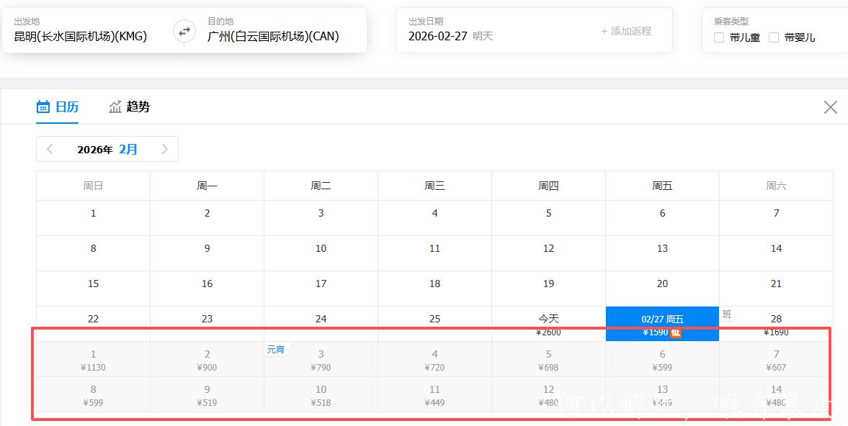Select highlighted 02/27 周五 date cell
This screenshot has width=848, height=426.
(662, 324)
